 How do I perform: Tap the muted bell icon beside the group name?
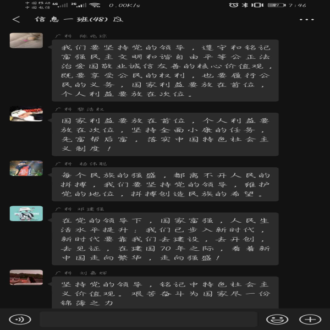tap(118, 19)
